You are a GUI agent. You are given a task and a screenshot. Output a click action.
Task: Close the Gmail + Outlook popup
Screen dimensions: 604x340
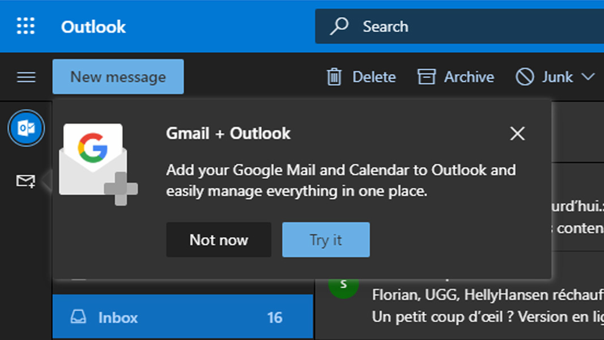(x=517, y=134)
